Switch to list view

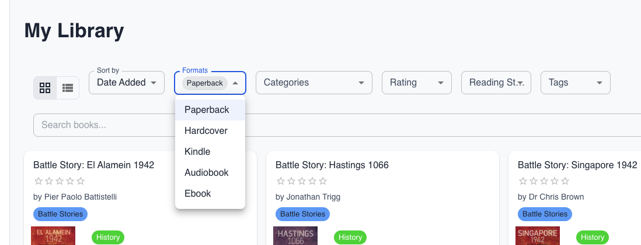pos(68,88)
